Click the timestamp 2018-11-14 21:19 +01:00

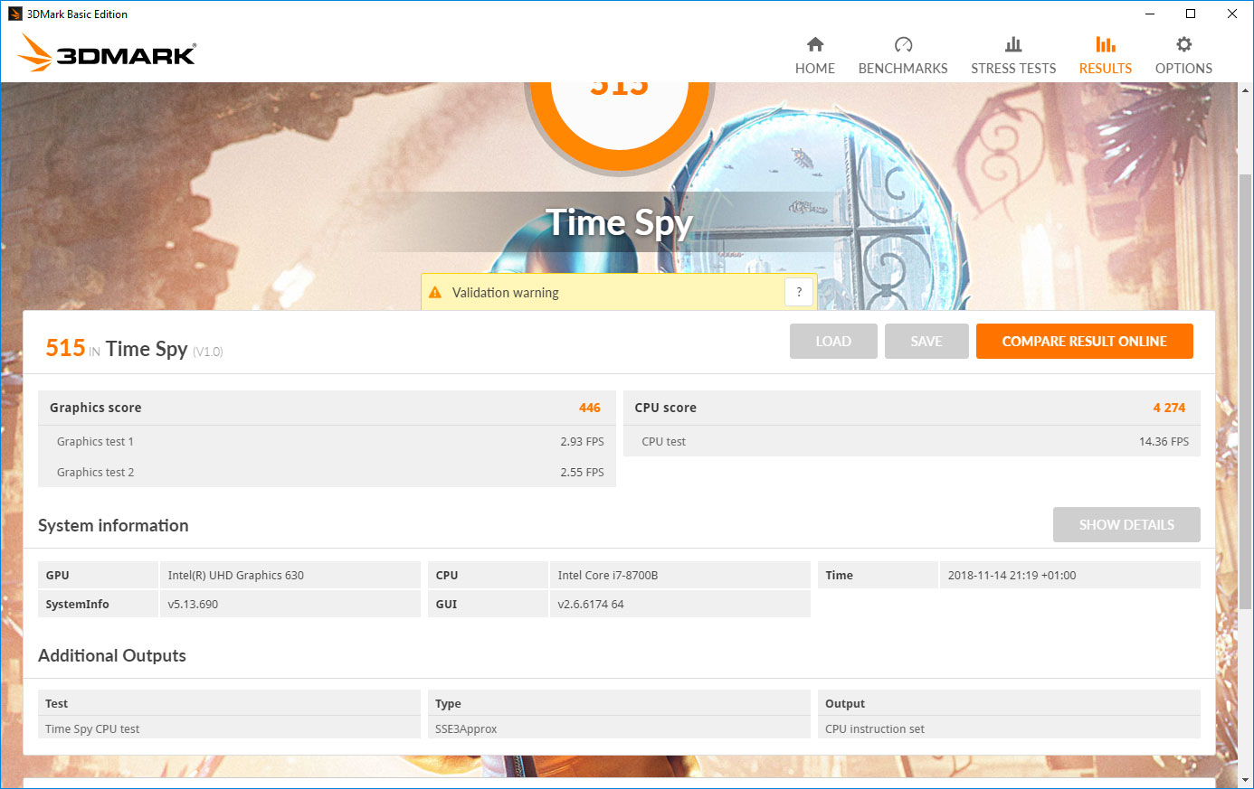click(1012, 576)
